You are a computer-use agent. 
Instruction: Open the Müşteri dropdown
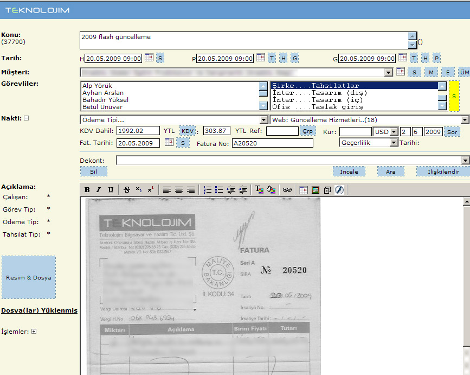point(389,72)
